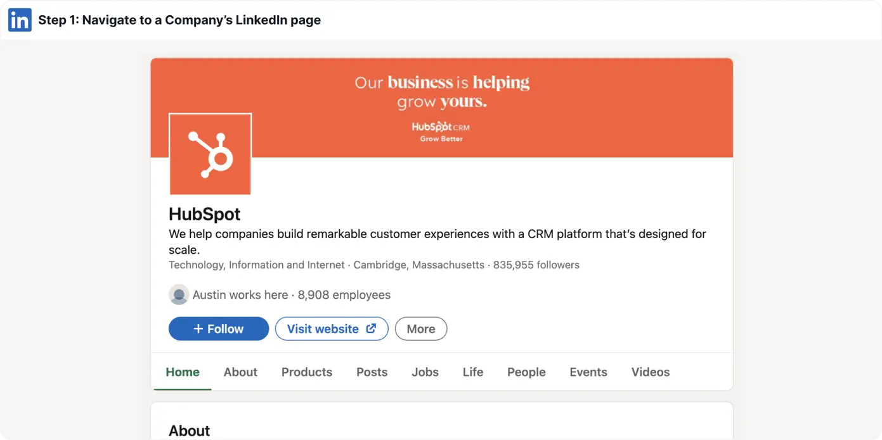Click the HubSpot company name heading
Viewport: 882px width, 440px height.
click(x=205, y=214)
